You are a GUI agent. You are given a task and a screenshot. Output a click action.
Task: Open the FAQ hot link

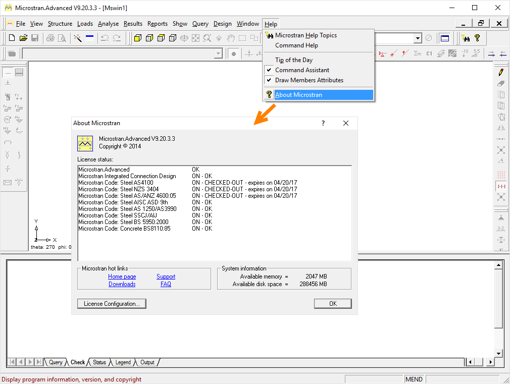click(x=166, y=284)
